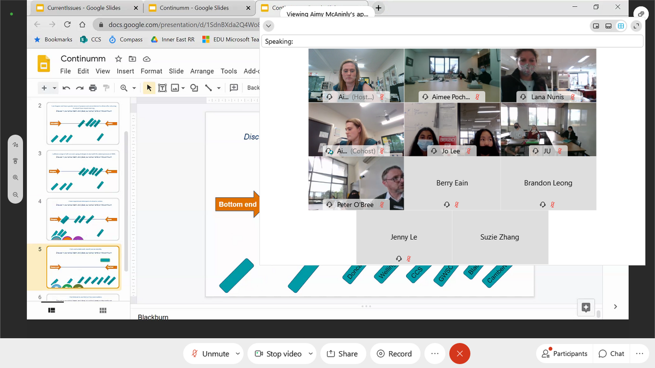This screenshot has height=368, width=655.
Task: Undo the last action in Slides
Action: 66,88
